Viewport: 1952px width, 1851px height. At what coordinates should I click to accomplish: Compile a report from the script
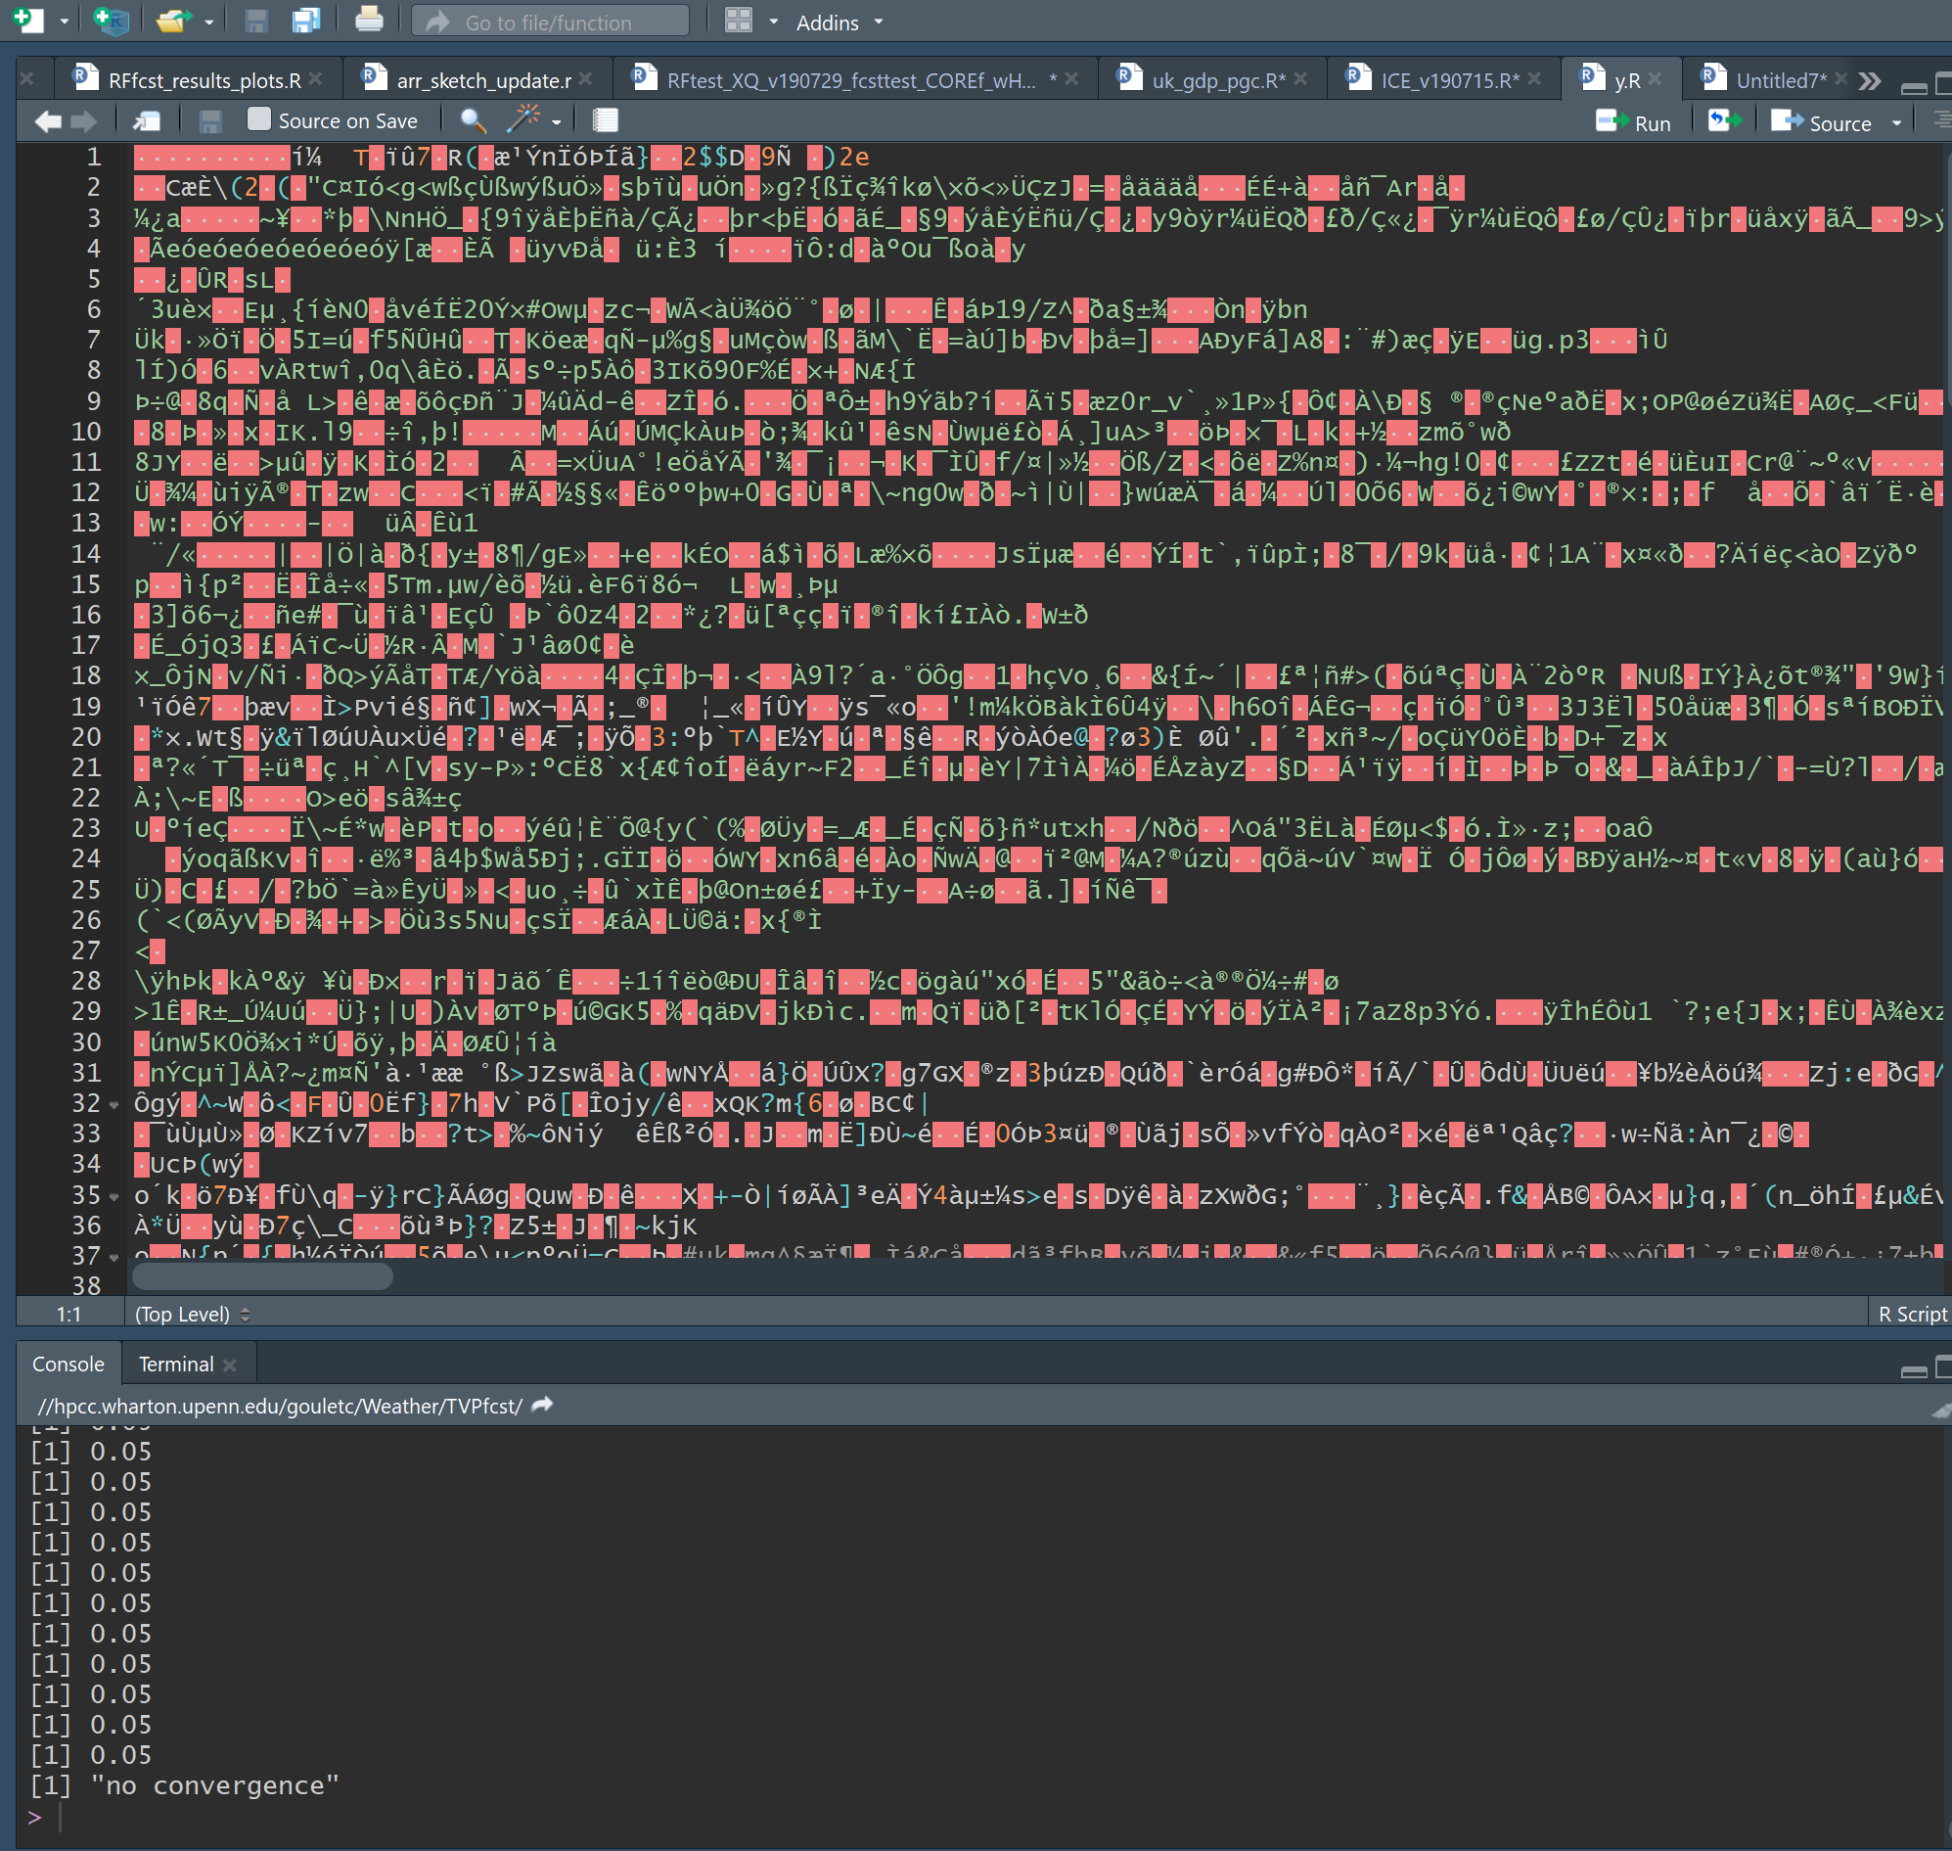tap(604, 120)
